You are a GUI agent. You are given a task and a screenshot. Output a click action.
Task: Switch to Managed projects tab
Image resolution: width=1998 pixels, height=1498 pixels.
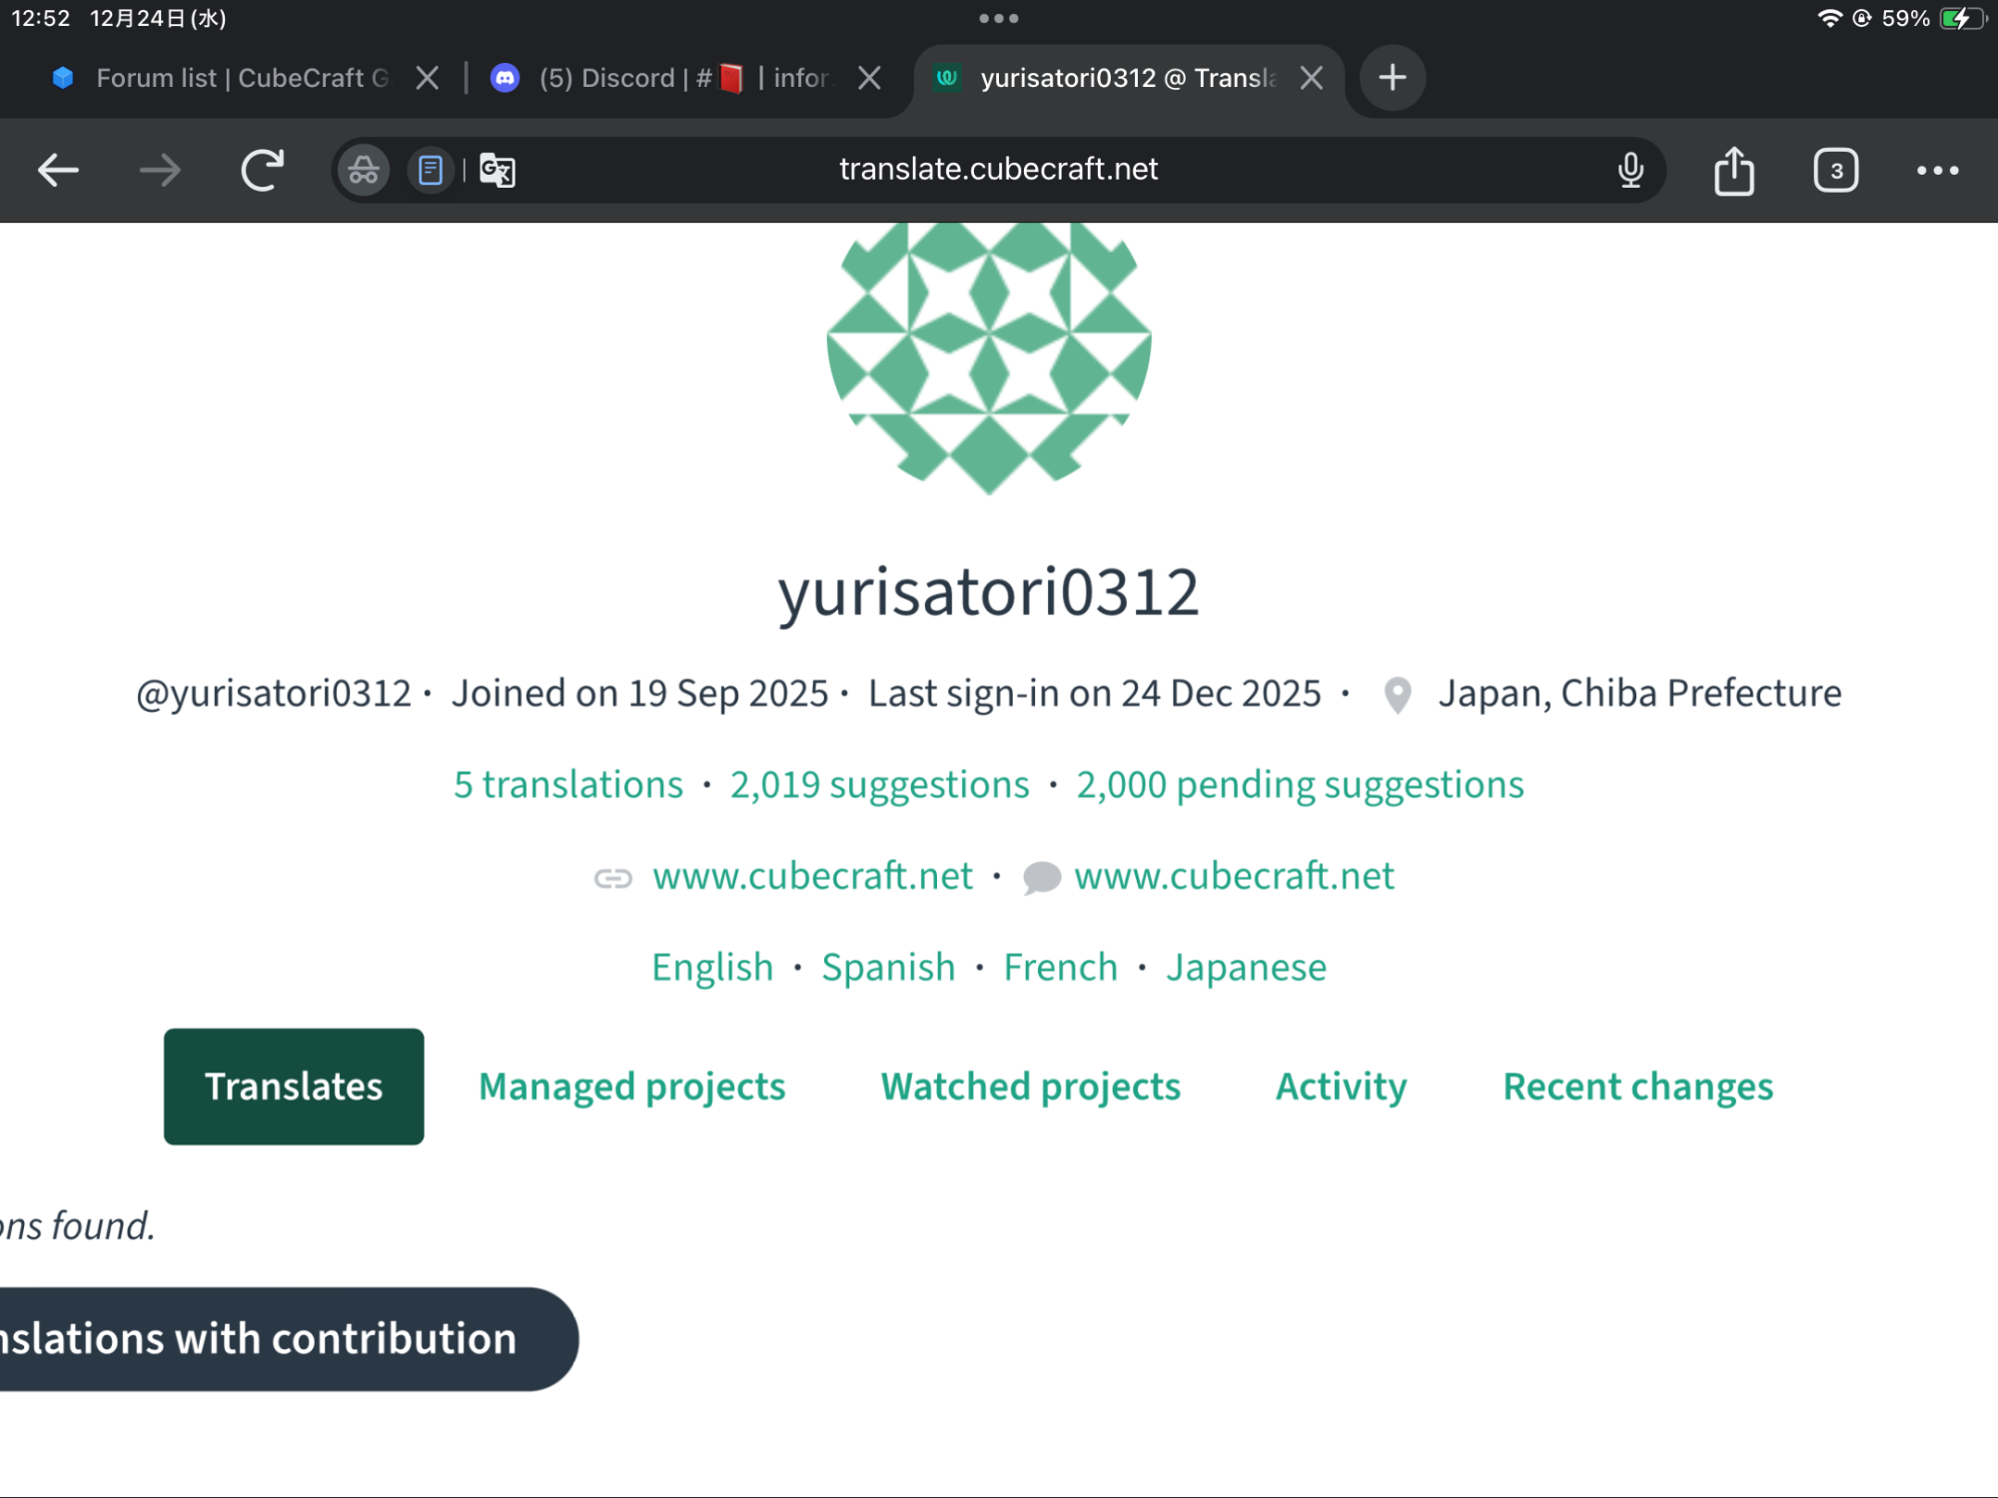point(632,1087)
